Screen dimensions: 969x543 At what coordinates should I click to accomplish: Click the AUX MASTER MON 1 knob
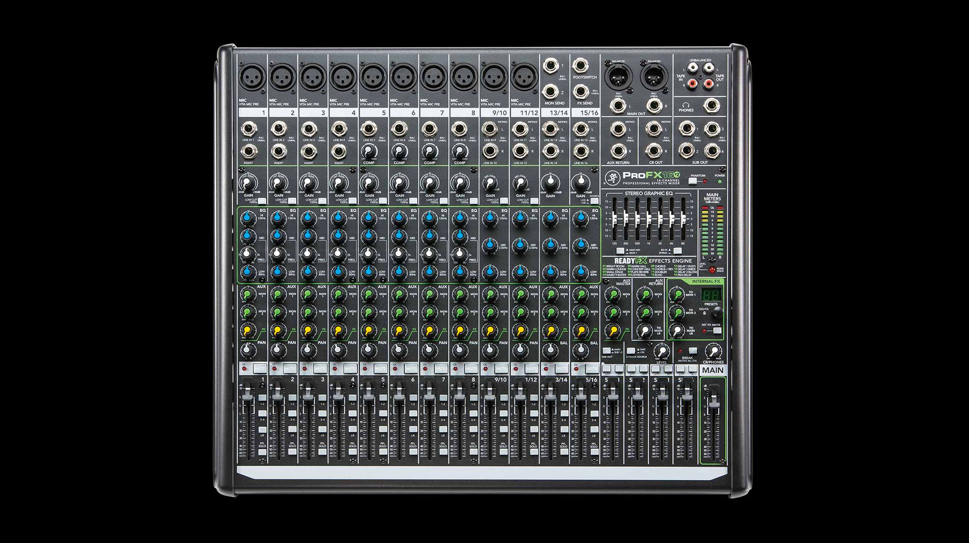pos(613,295)
